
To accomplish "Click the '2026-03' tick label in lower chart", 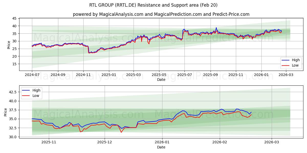I will click(x=272, y=143).
